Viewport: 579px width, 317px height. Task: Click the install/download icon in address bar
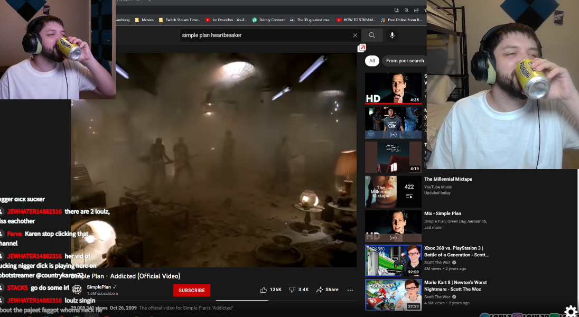pyautogui.click(x=397, y=11)
